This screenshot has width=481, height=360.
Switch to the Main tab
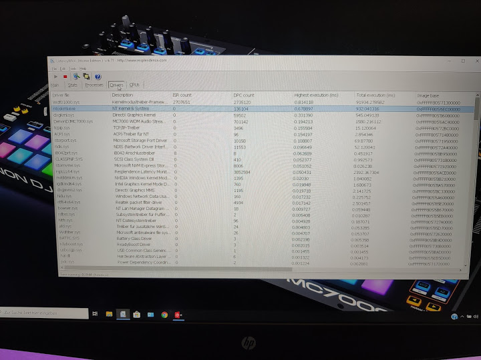pyautogui.click(x=55, y=85)
